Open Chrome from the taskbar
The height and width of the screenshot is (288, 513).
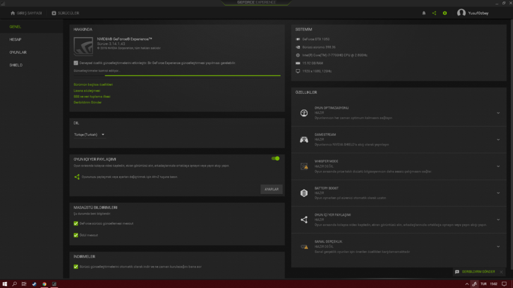(44, 284)
